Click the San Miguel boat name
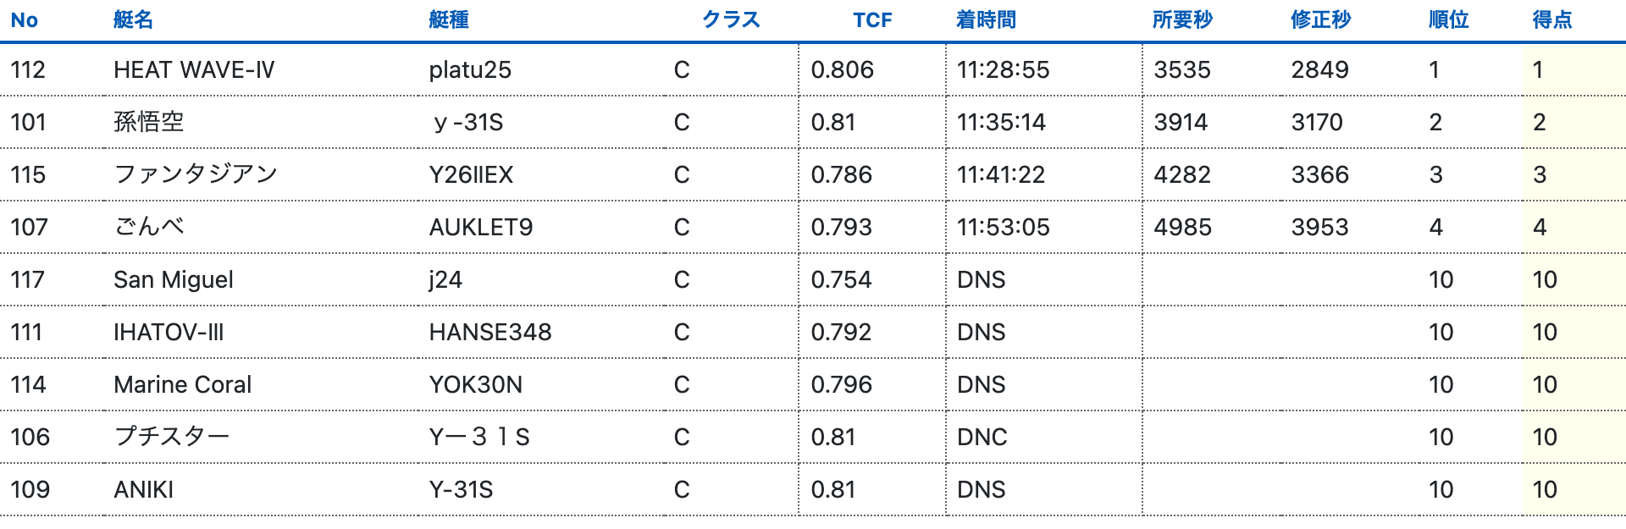This screenshot has height=529, width=1626. [174, 279]
